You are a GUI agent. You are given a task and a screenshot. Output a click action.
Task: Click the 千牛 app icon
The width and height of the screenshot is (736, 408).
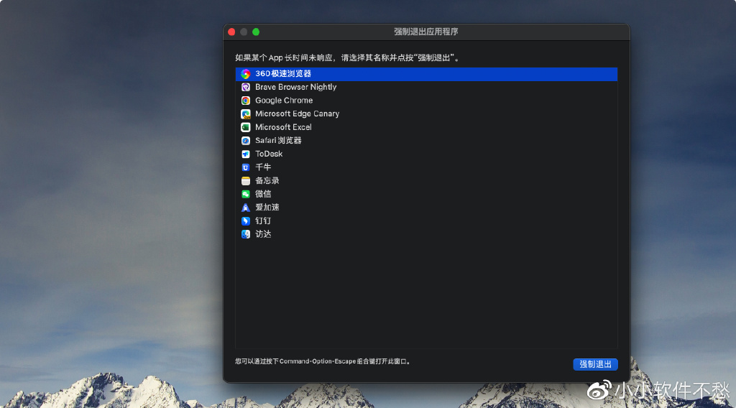click(x=246, y=167)
